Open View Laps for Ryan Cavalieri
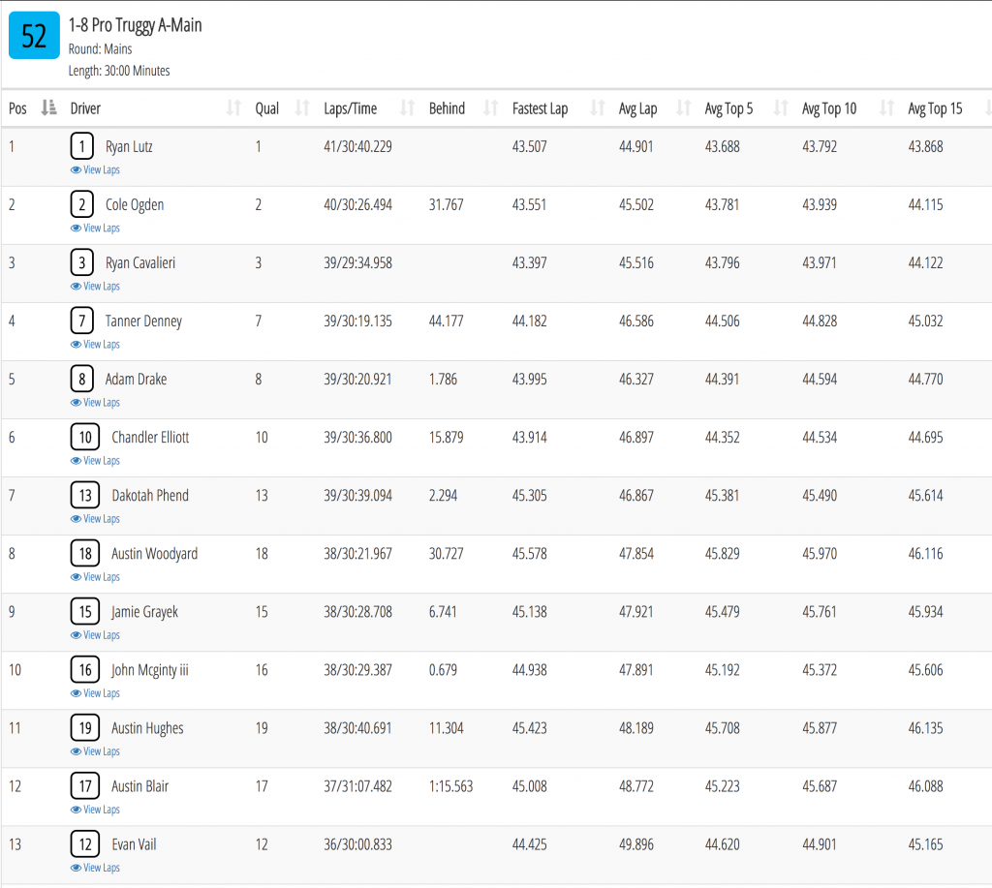 tap(95, 286)
